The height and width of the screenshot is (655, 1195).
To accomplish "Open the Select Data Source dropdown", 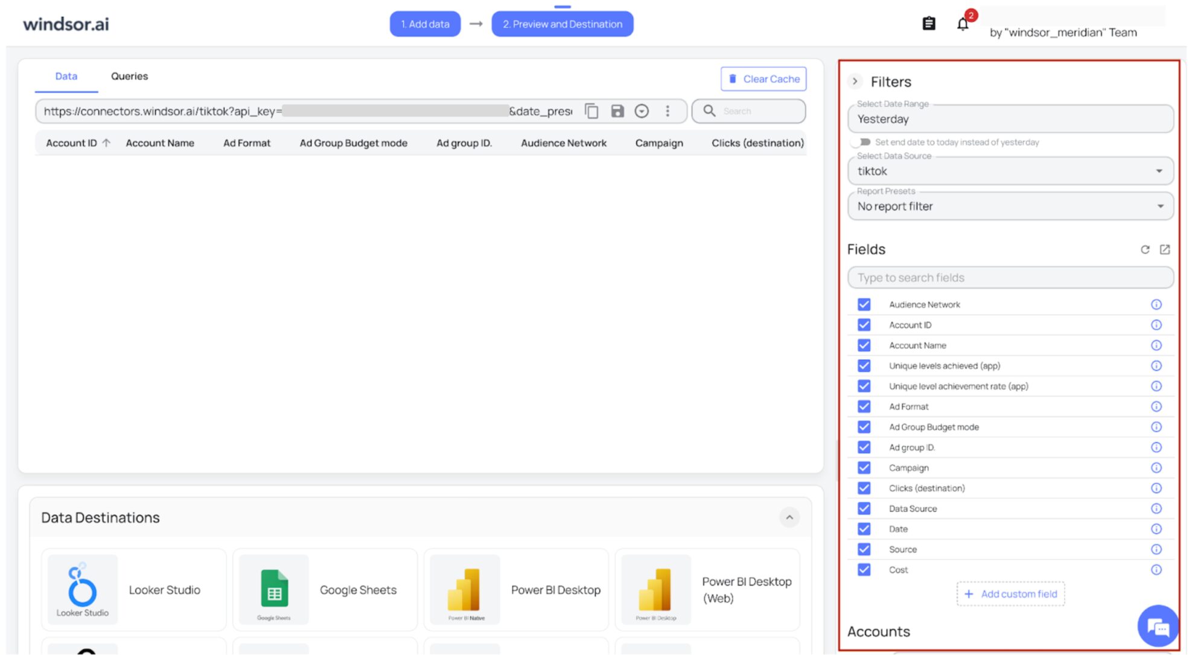I will 1010,171.
